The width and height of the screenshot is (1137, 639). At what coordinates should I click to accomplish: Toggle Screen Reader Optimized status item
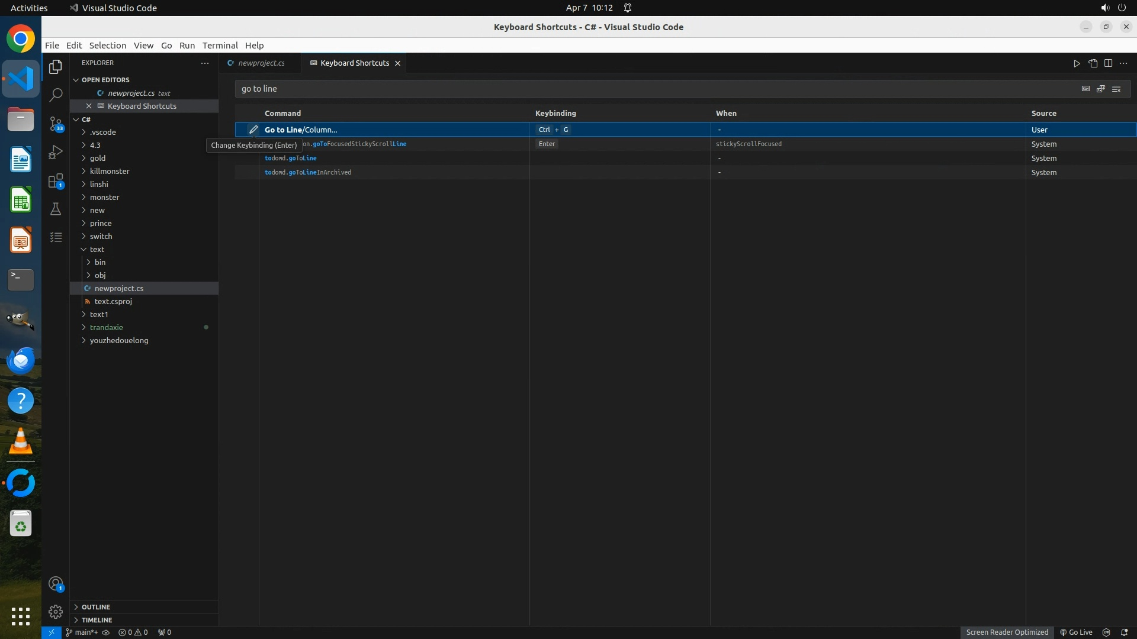point(1007,632)
